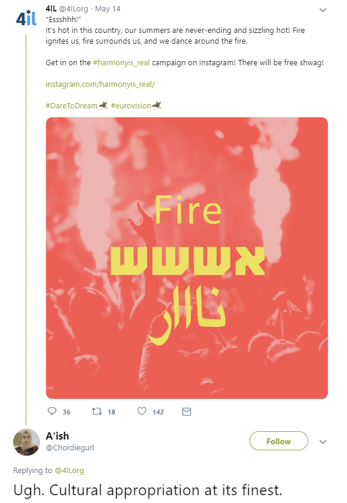Open direct message envelope icon
Image resolution: width=347 pixels, height=503 pixels.
(187, 411)
